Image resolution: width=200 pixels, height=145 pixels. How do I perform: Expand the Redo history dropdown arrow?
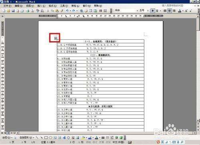77,11
